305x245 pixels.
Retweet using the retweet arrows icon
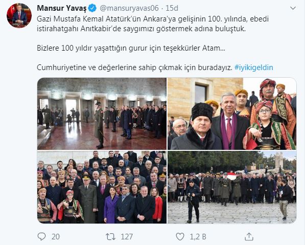[x=110, y=237]
